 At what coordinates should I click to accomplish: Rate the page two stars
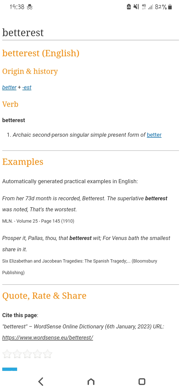pos(17,354)
